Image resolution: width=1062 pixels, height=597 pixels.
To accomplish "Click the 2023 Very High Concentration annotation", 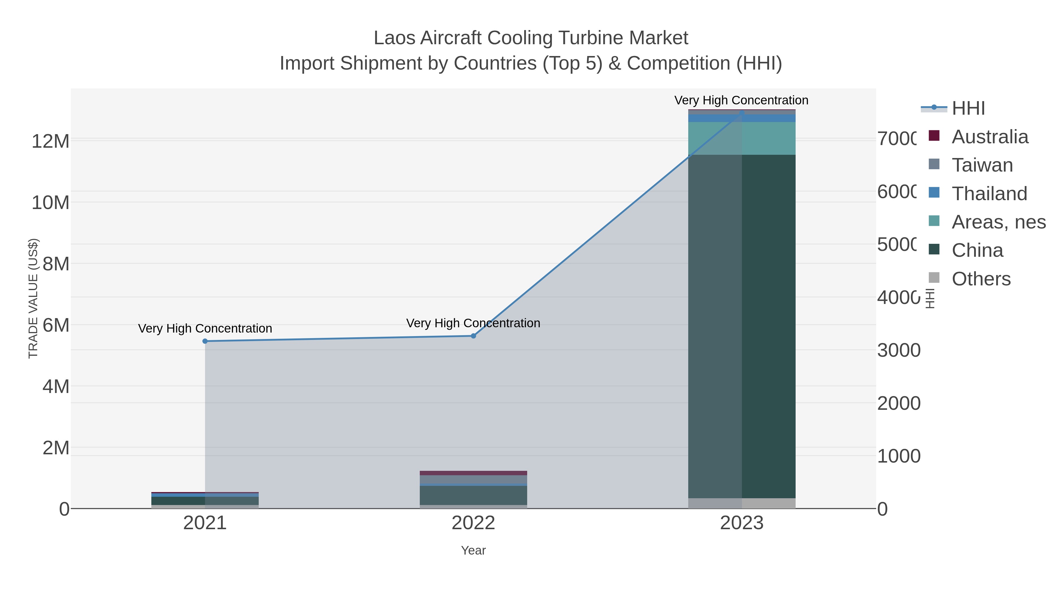I will (741, 100).
